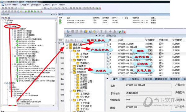
Task: Select the 工艺更改 folder
Action: coord(83,94)
